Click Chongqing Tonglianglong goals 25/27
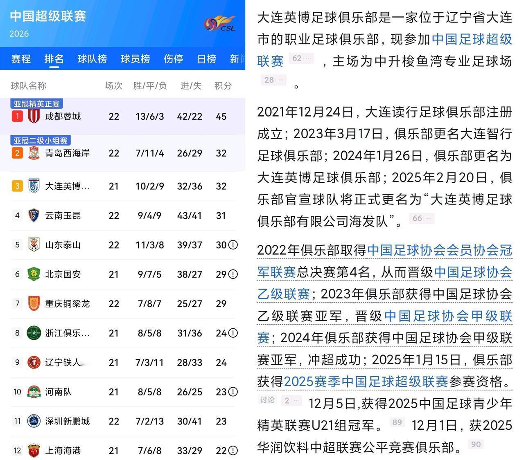This screenshot has height=460, width=524. pos(190,303)
